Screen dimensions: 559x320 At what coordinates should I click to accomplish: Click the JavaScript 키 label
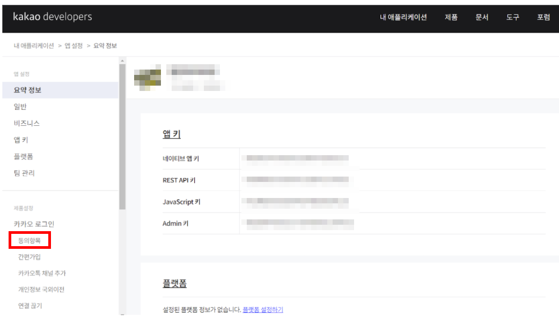point(181,202)
